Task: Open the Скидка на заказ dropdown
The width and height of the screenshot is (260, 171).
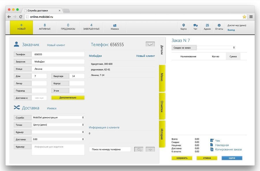Action: pyautogui.click(x=216, y=48)
